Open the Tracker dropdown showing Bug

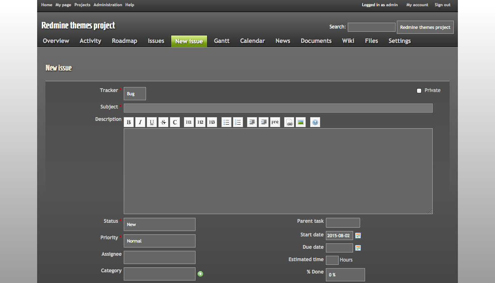[135, 94]
